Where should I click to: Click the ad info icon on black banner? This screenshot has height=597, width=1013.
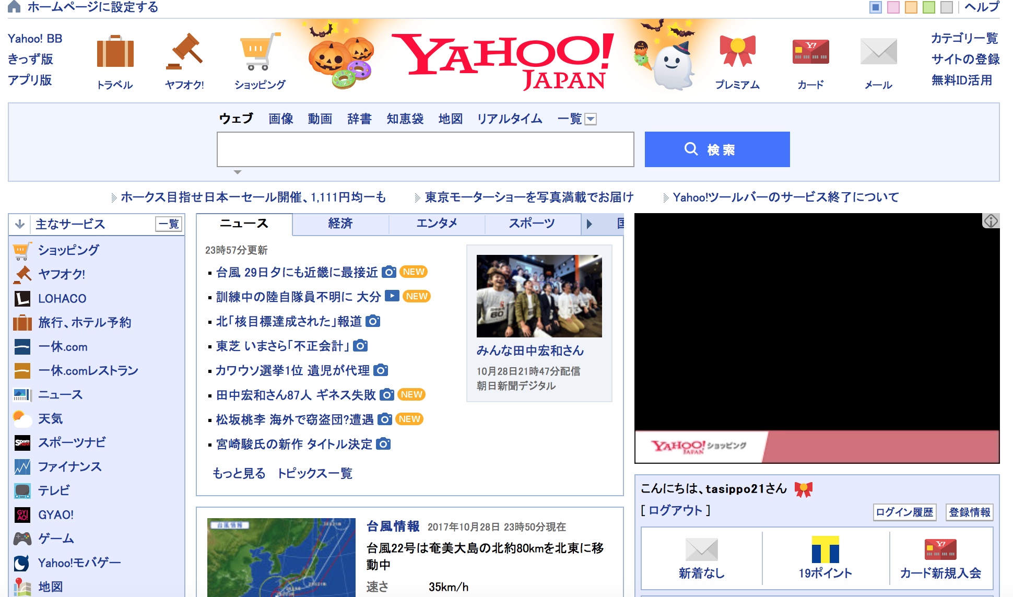991,221
